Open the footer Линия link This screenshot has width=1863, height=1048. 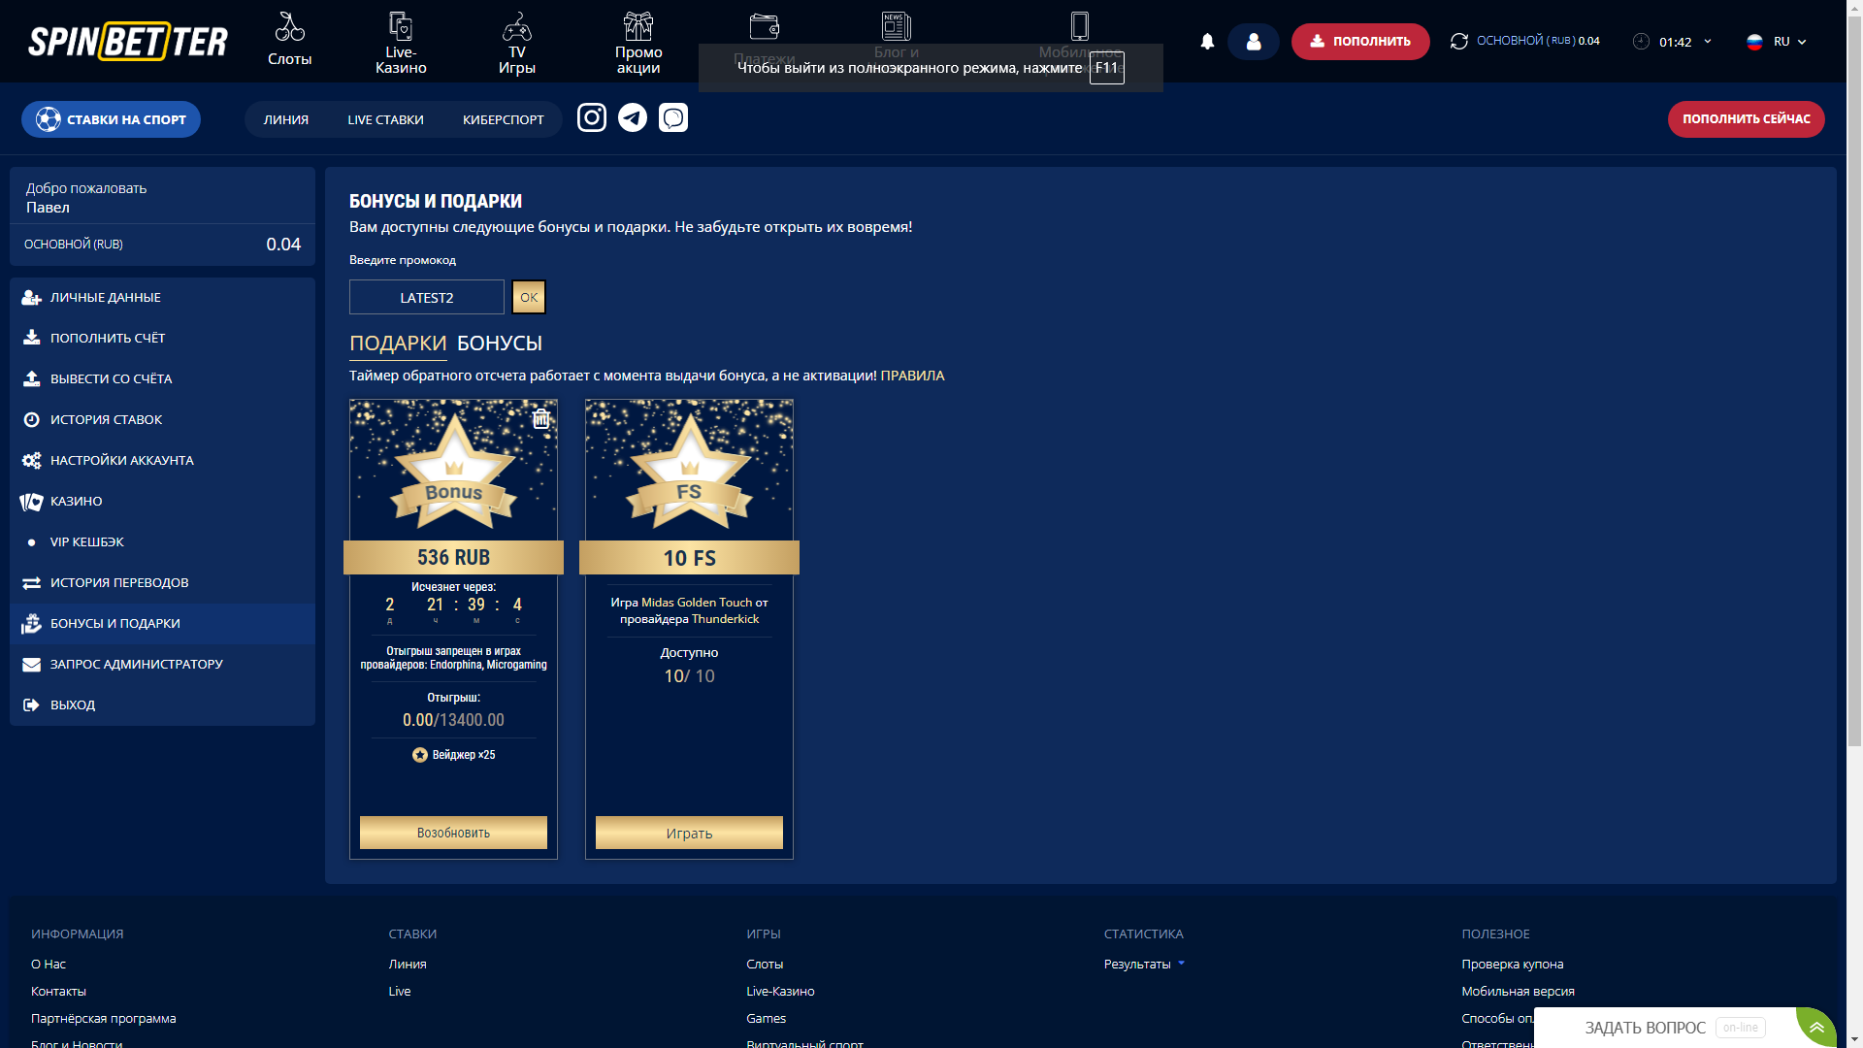coord(408,965)
